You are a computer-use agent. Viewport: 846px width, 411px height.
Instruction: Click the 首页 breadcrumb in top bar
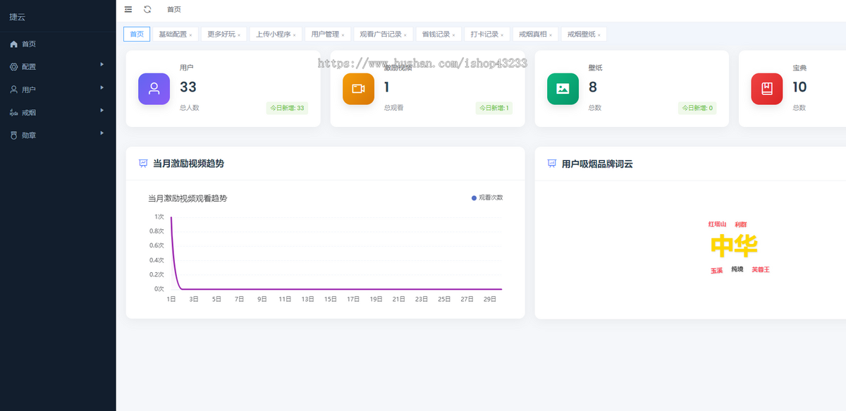173,9
